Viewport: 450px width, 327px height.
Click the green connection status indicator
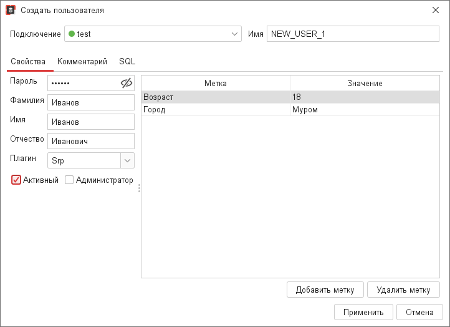pyautogui.click(x=72, y=34)
